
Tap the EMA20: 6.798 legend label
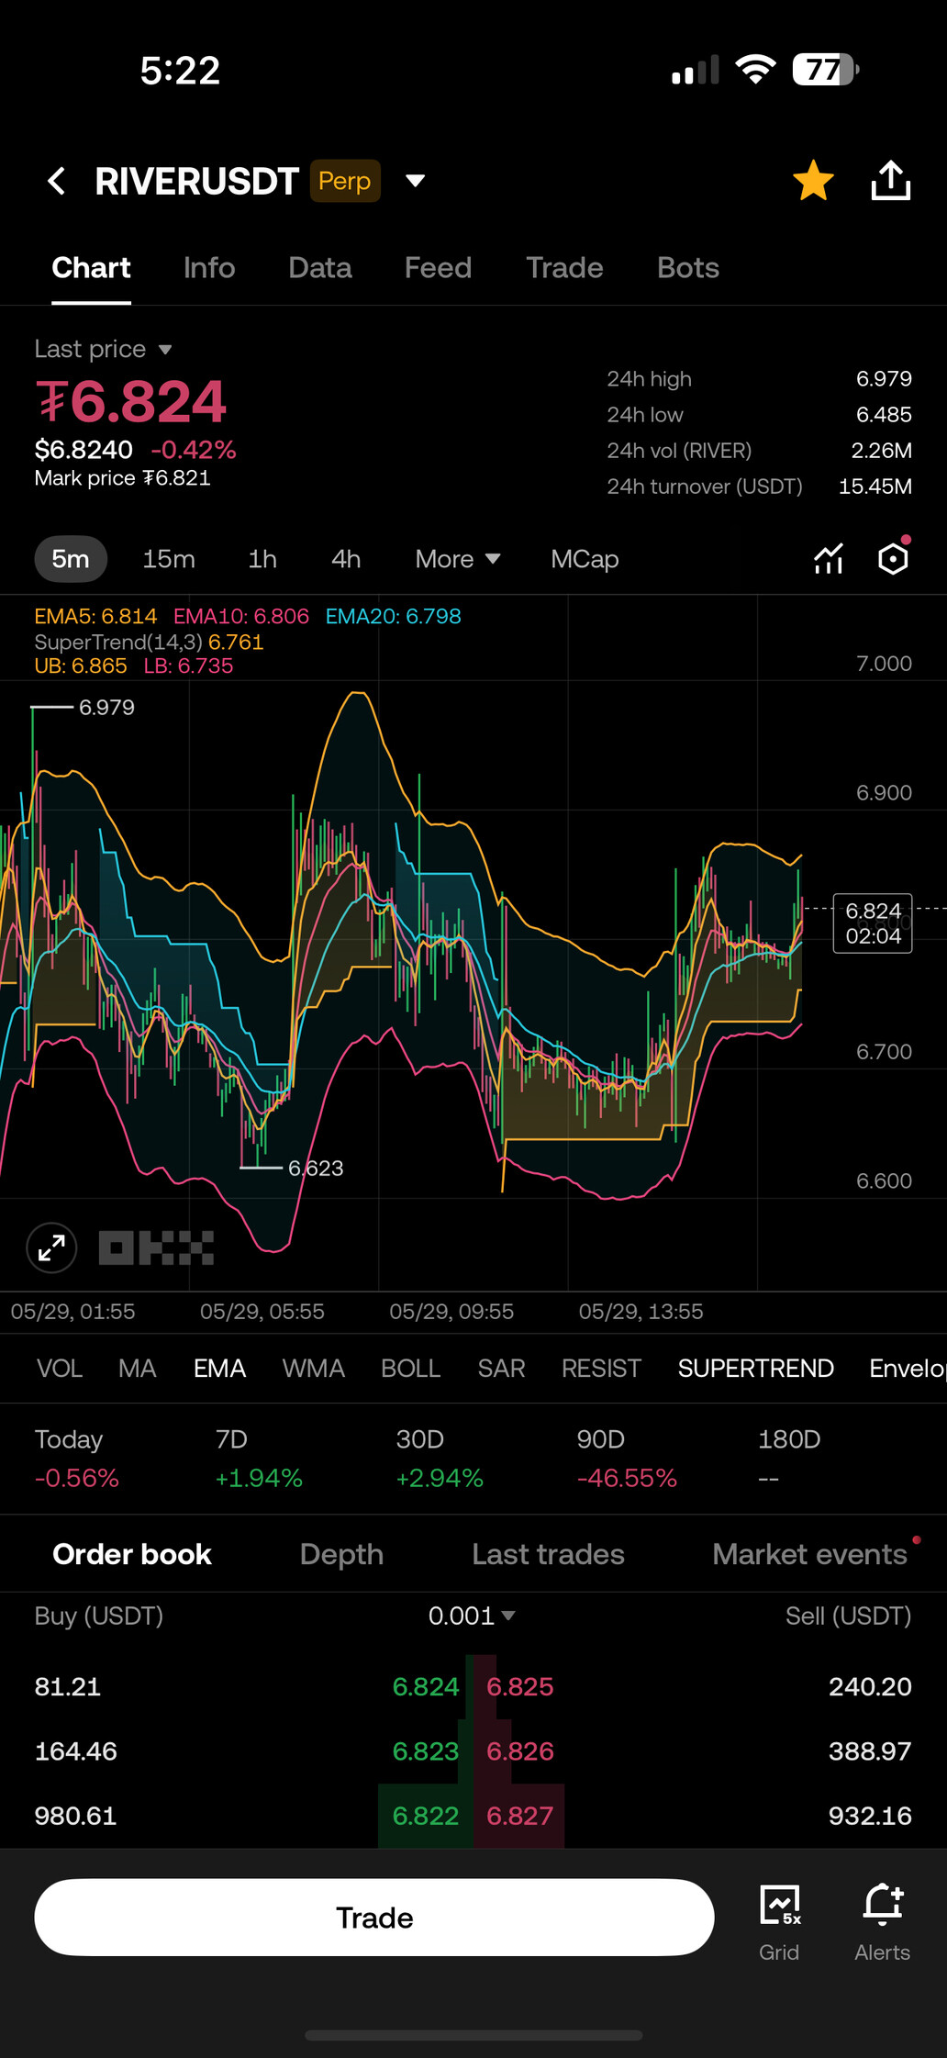(x=394, y=616)
